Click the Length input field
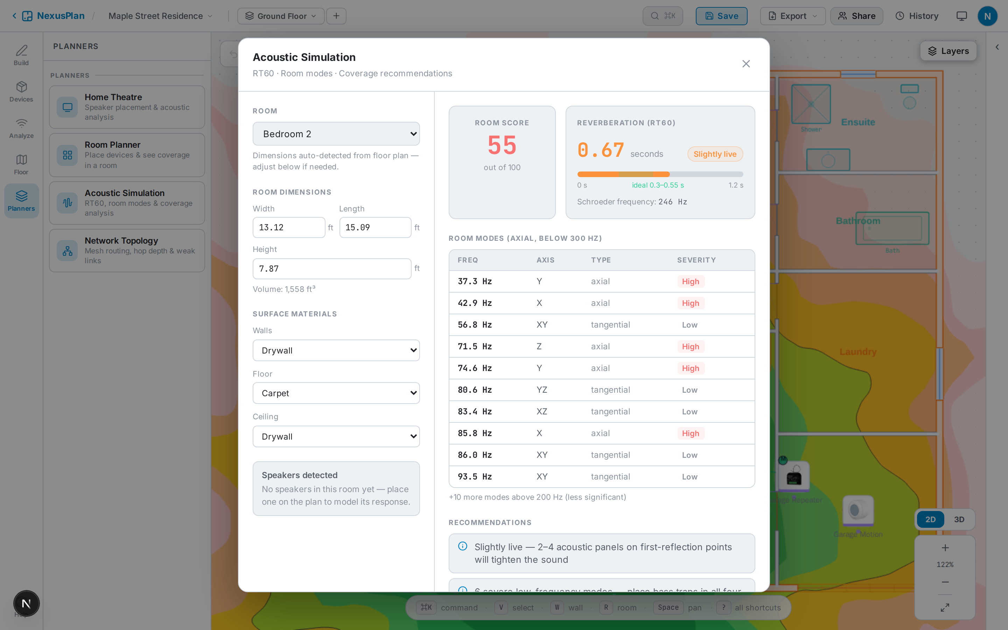The image size is (1008, 630). (x=375, y=227)
